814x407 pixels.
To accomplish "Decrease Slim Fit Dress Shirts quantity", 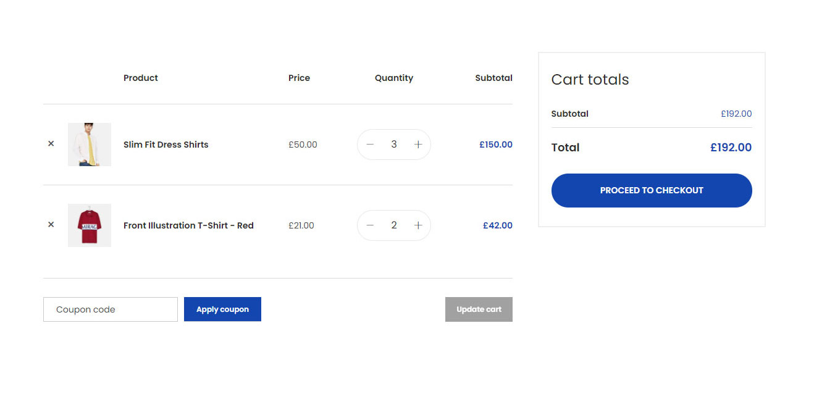I will click(370, 145).
